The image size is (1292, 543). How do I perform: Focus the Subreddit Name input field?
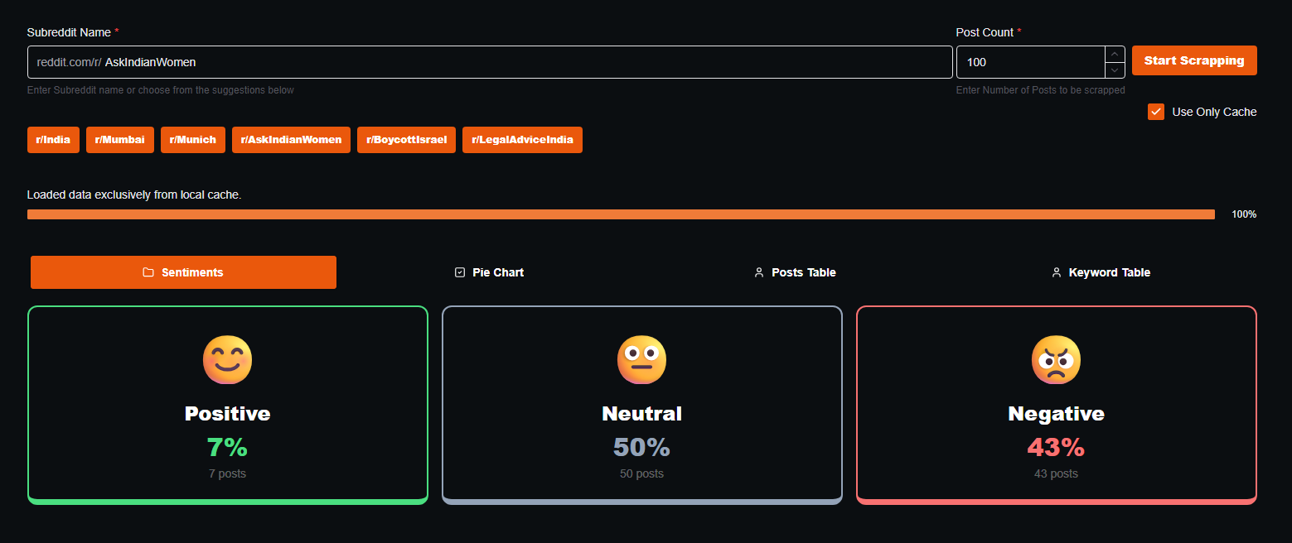490,62
